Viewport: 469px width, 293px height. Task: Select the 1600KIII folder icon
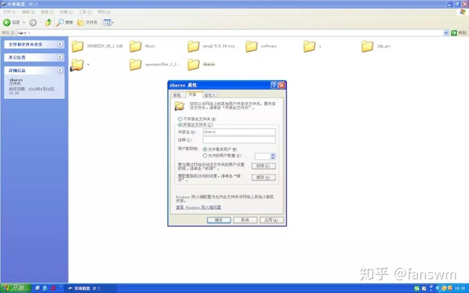click(78, 46)
